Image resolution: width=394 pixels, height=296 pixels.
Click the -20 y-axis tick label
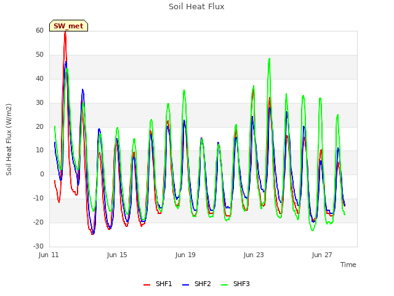tap(39, 222)
